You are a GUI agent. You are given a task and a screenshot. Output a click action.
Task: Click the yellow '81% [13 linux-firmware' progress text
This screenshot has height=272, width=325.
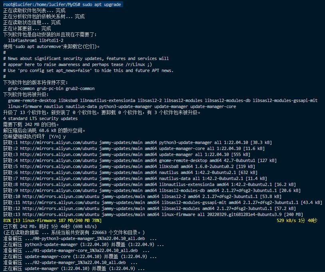point(52,220)
